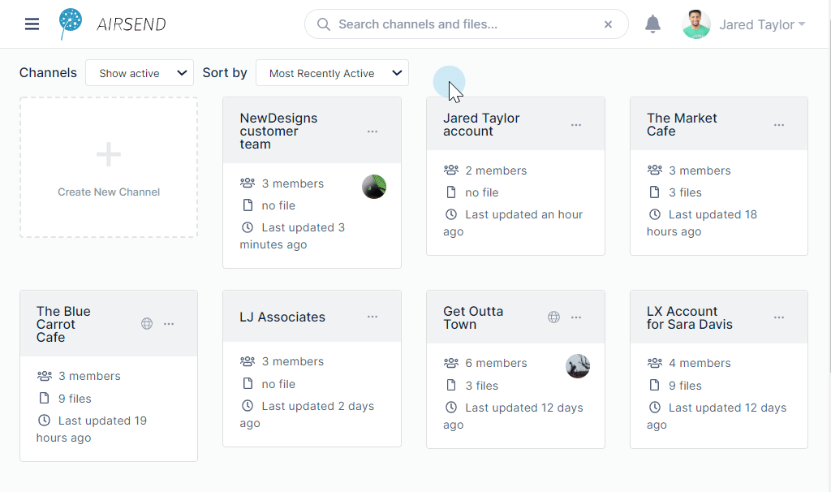Screen dimensions: 831x492
Task: Click clock icon on NewDesigns customer team card
Action: click(x=248, y=227)
